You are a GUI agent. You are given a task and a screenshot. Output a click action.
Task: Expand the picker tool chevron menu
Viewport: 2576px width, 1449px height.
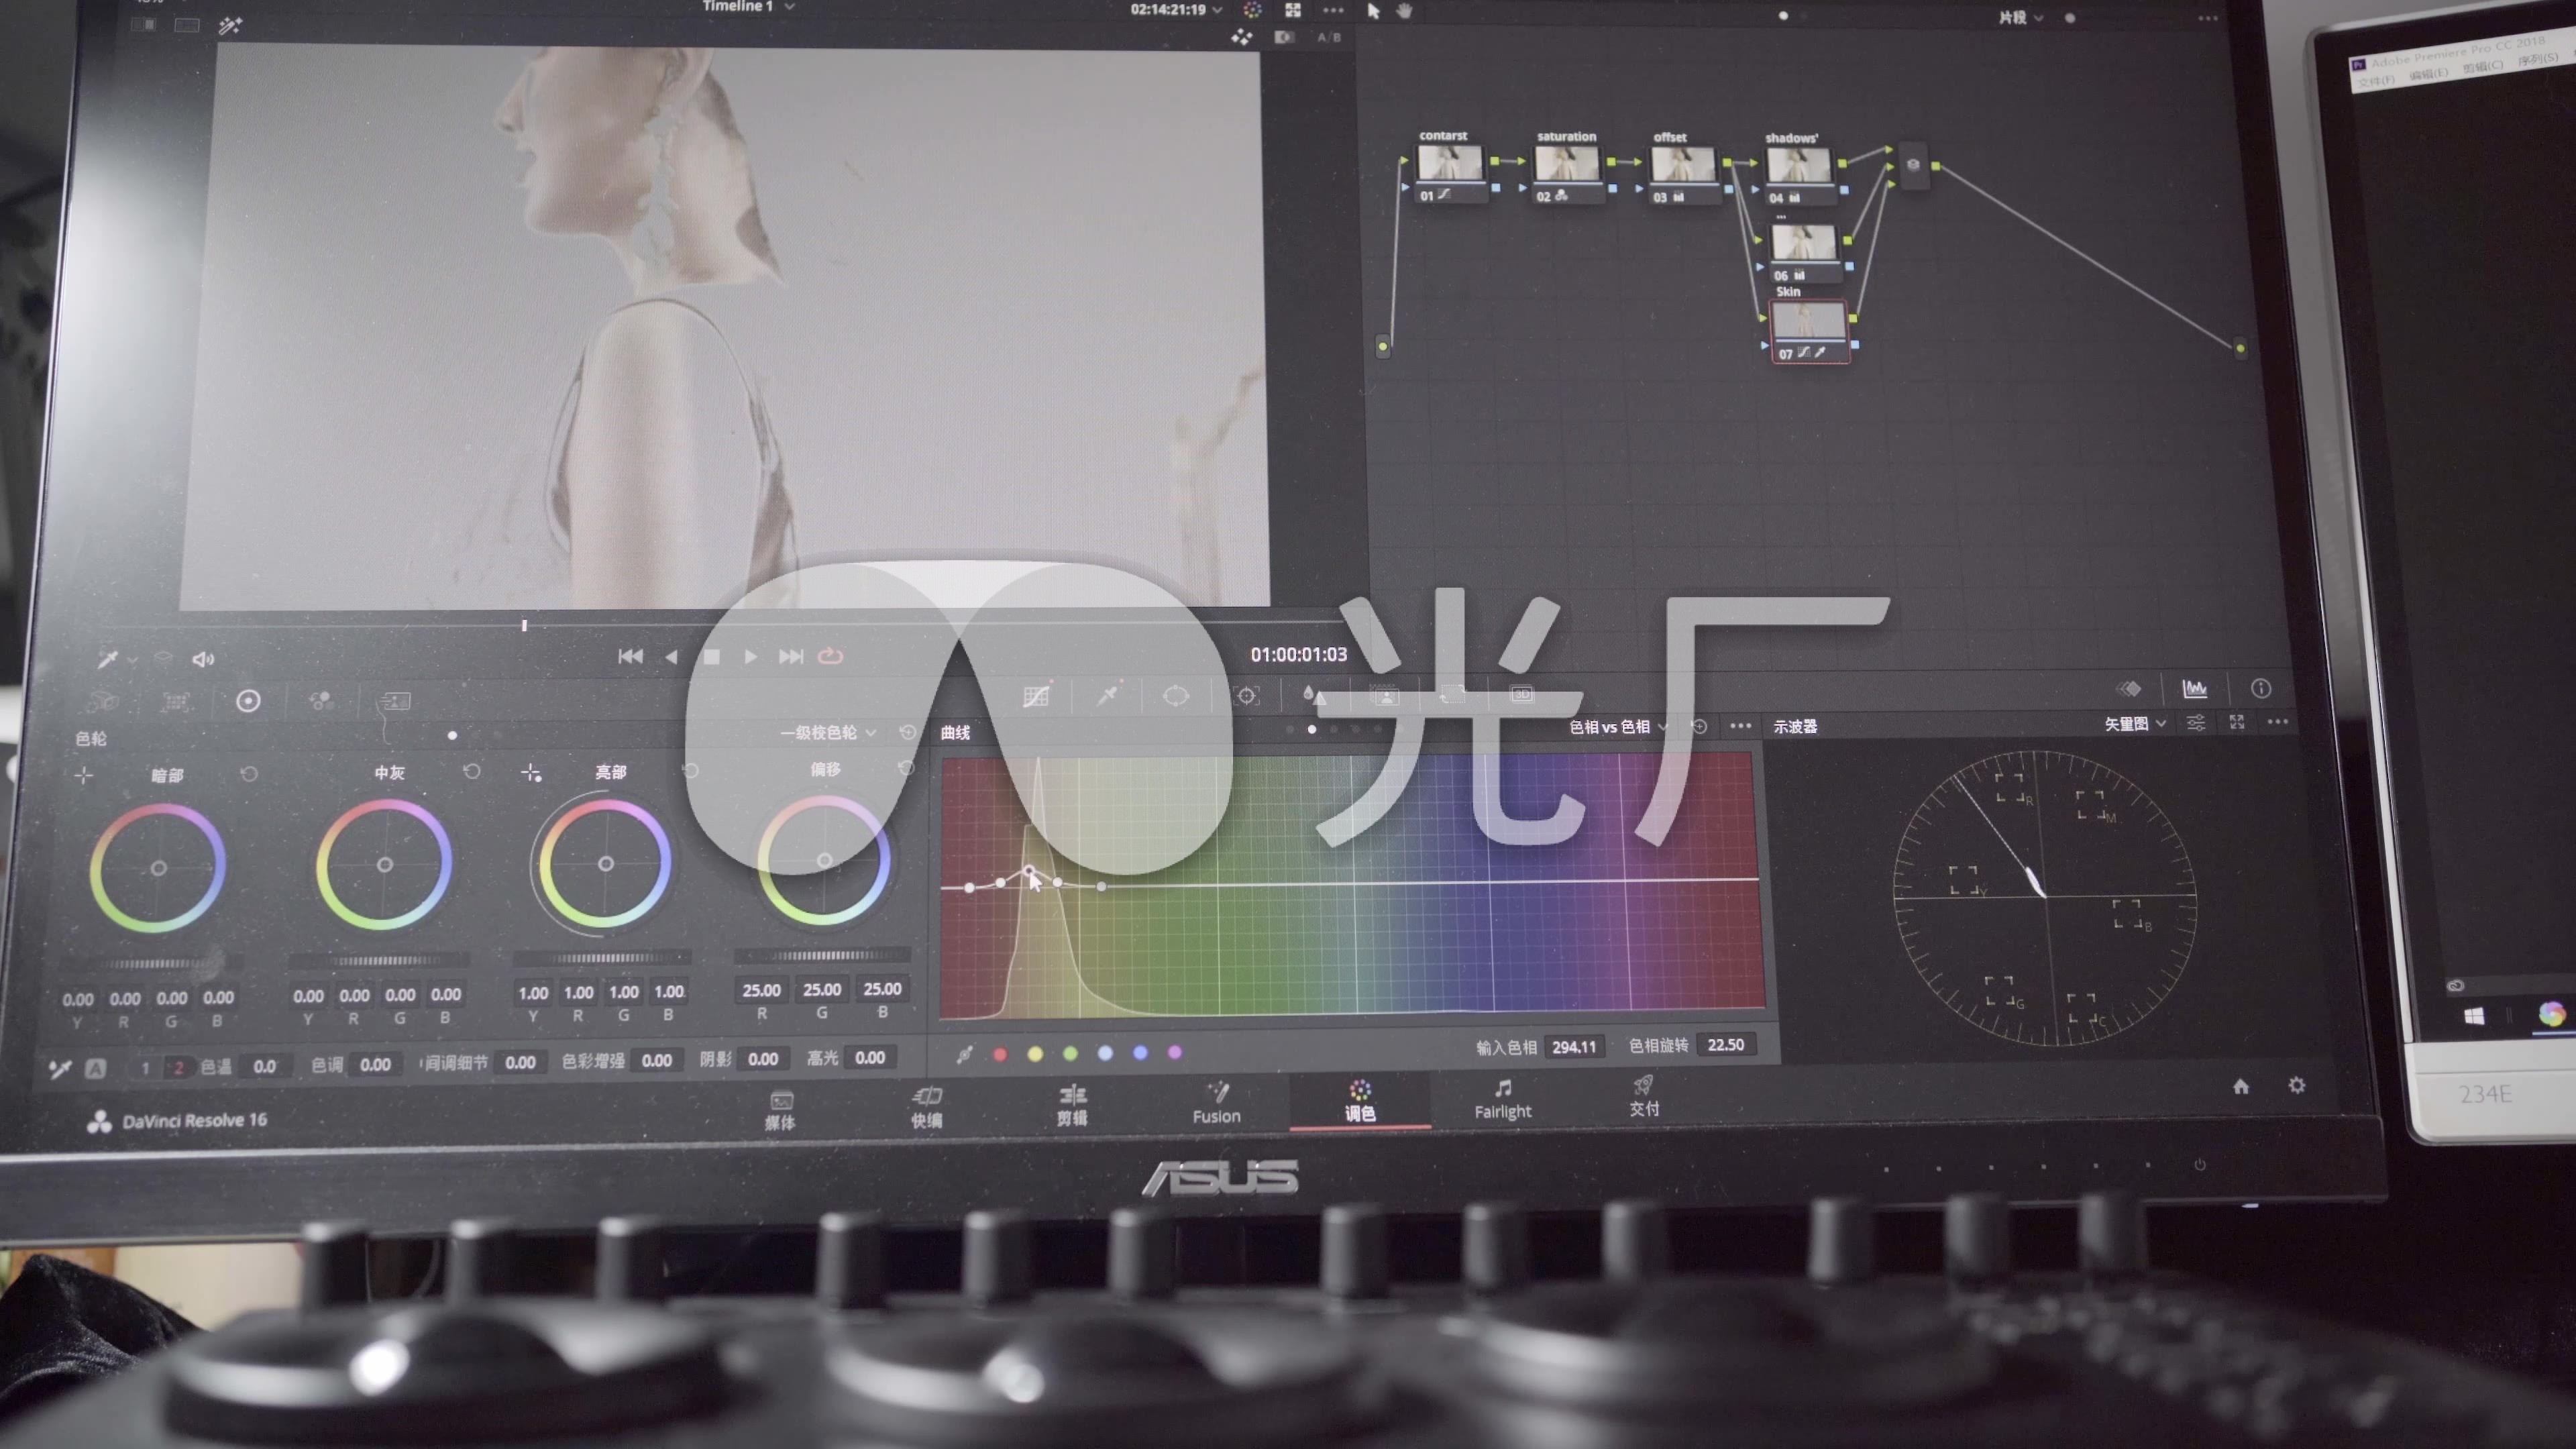pyautogui.click(x=133, y=660)
